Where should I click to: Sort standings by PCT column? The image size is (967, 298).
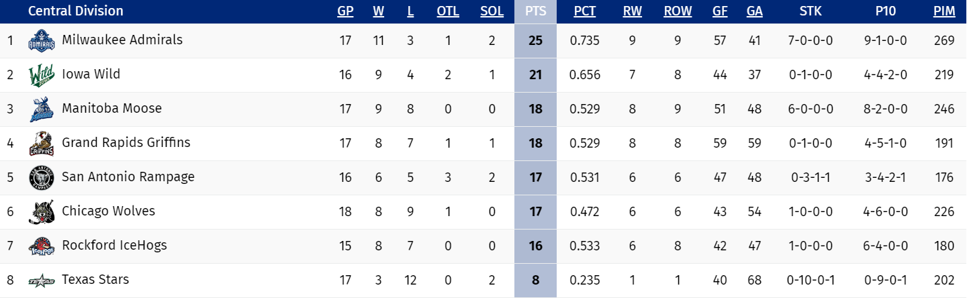pyautogui.click(x=585, y=11)
